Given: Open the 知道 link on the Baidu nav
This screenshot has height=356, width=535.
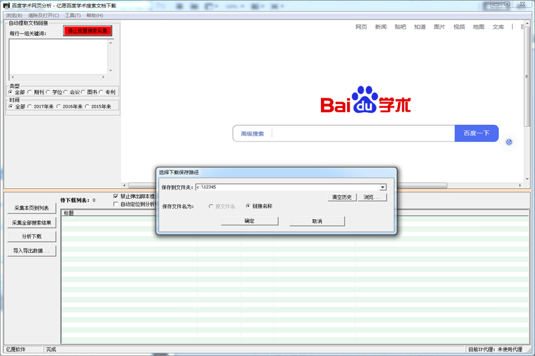Looking at the screenshot, I should tap(420, 27).
